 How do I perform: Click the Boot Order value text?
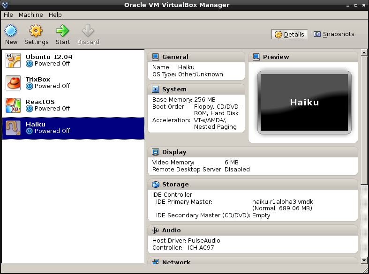(217, 110)
